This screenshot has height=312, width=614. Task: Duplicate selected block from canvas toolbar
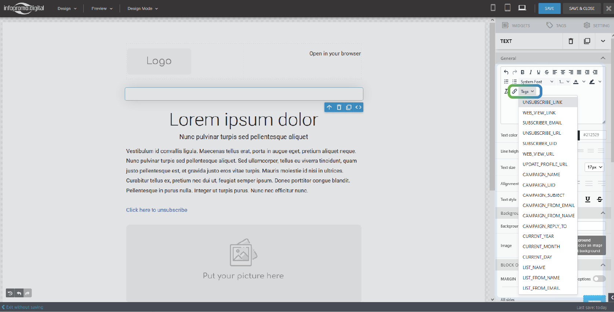tap(349, 107)
